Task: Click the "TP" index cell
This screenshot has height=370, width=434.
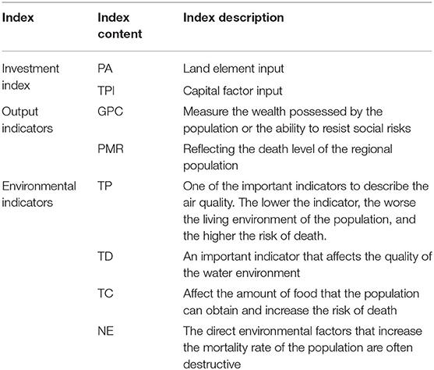Action: [104, 186]
